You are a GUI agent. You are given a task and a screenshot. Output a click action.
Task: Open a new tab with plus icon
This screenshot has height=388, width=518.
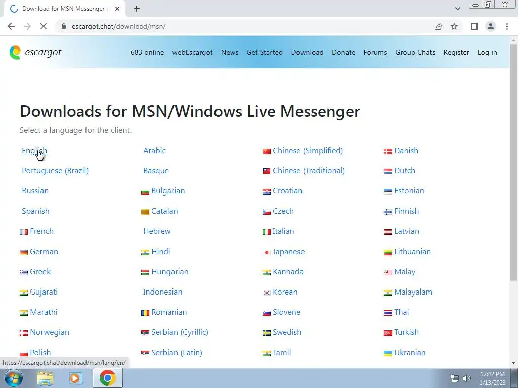pyautogui.click(x=137, y=9)
